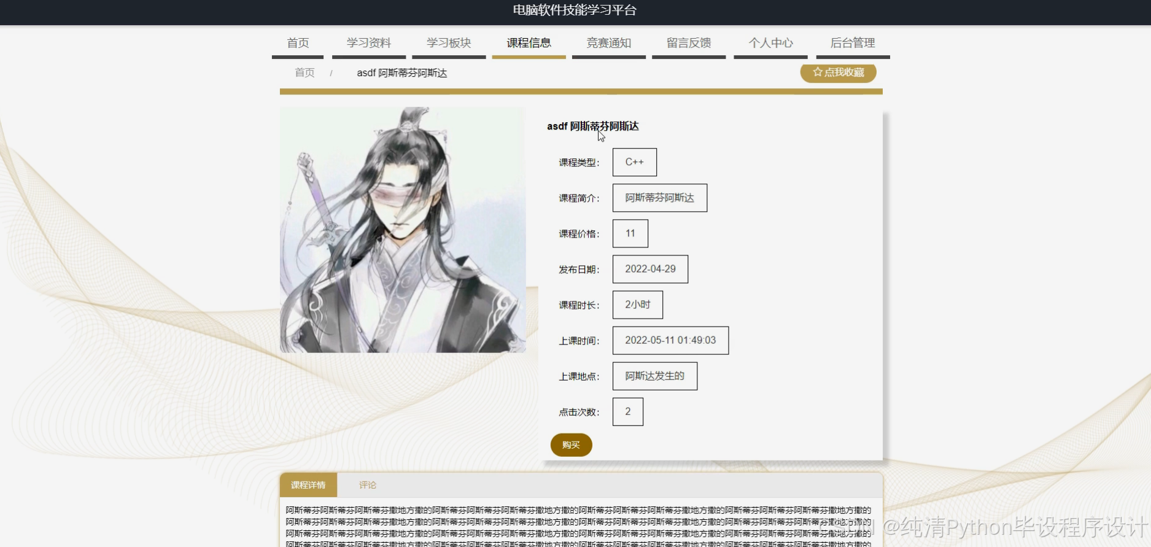Go to 留言反馈 page
1151x547 pixels.
689,43
